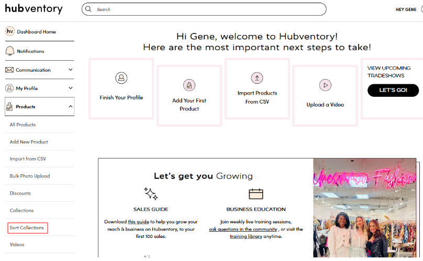Click the Business Education calendar icon

(x=256, y=194)
